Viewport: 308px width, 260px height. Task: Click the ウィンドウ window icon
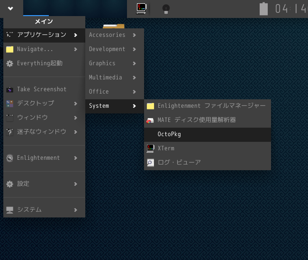tap(9, 118)
